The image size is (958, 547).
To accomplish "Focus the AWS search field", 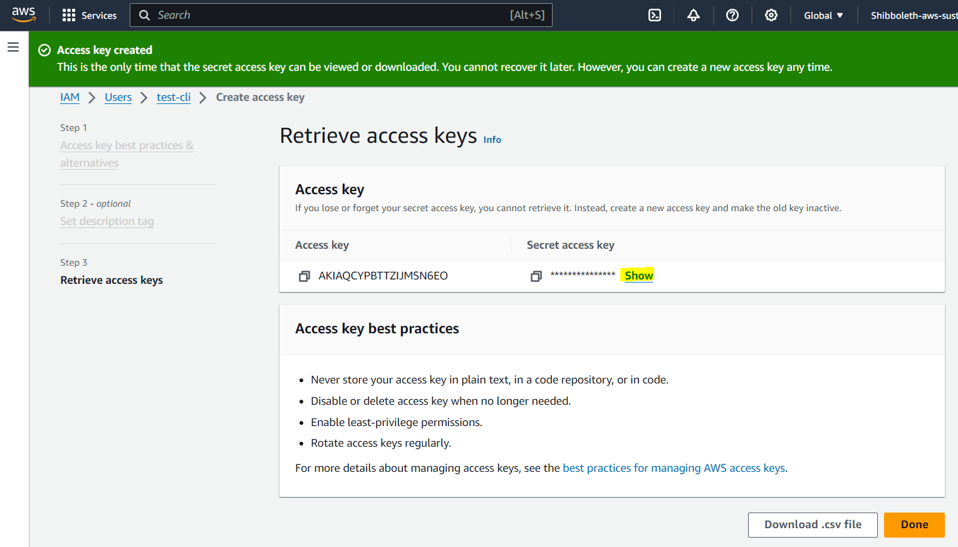I will tap(341, 15).
